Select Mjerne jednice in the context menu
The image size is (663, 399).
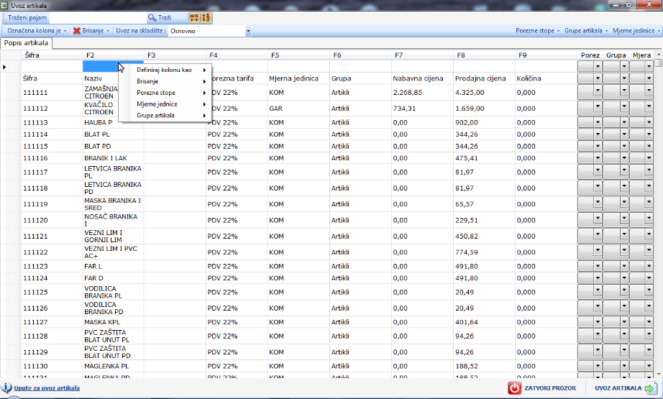[x=165, y=104]
